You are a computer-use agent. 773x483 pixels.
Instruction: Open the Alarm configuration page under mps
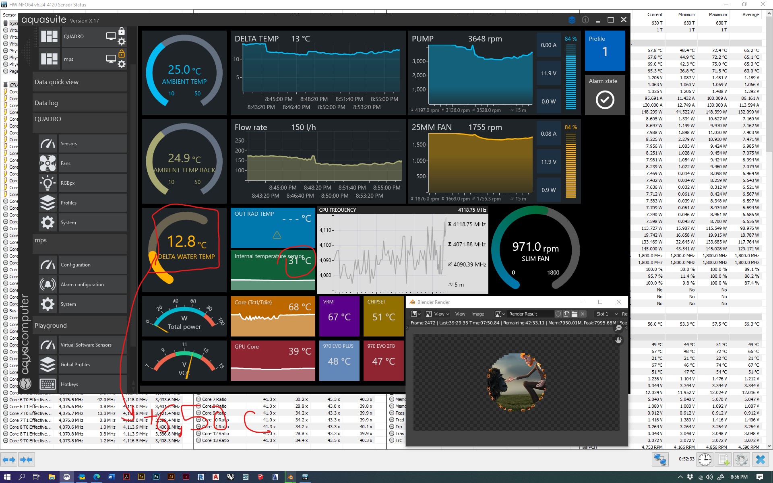pyautogui.click(x=83, y=285)
